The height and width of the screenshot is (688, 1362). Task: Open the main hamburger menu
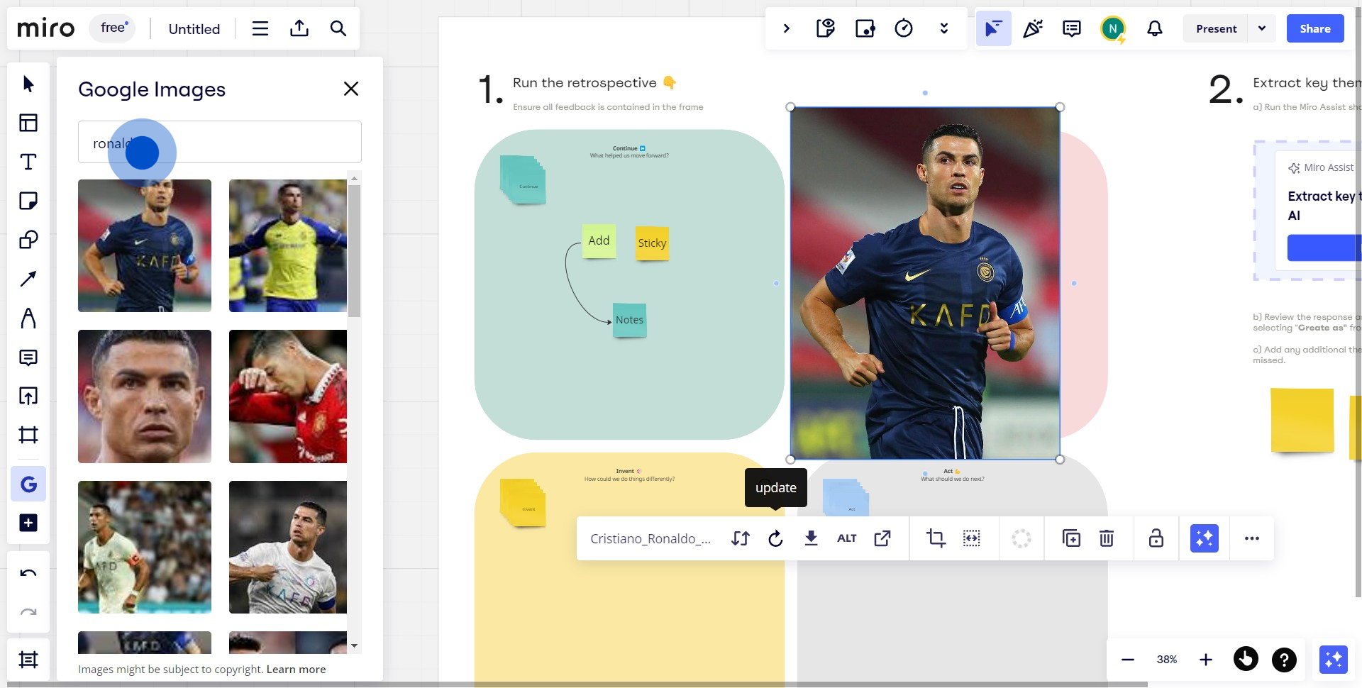click(260, 28)
